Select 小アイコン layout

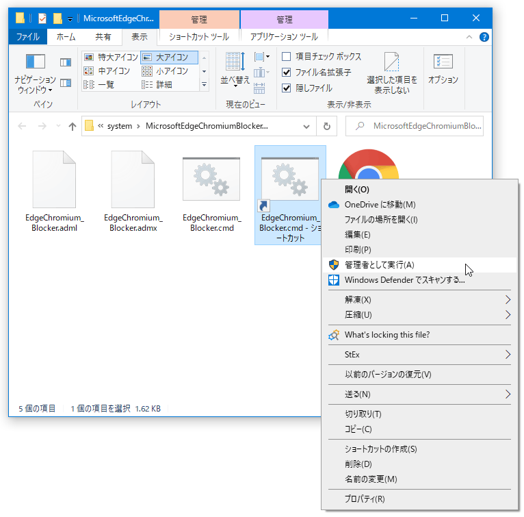[x=165, y=71]
